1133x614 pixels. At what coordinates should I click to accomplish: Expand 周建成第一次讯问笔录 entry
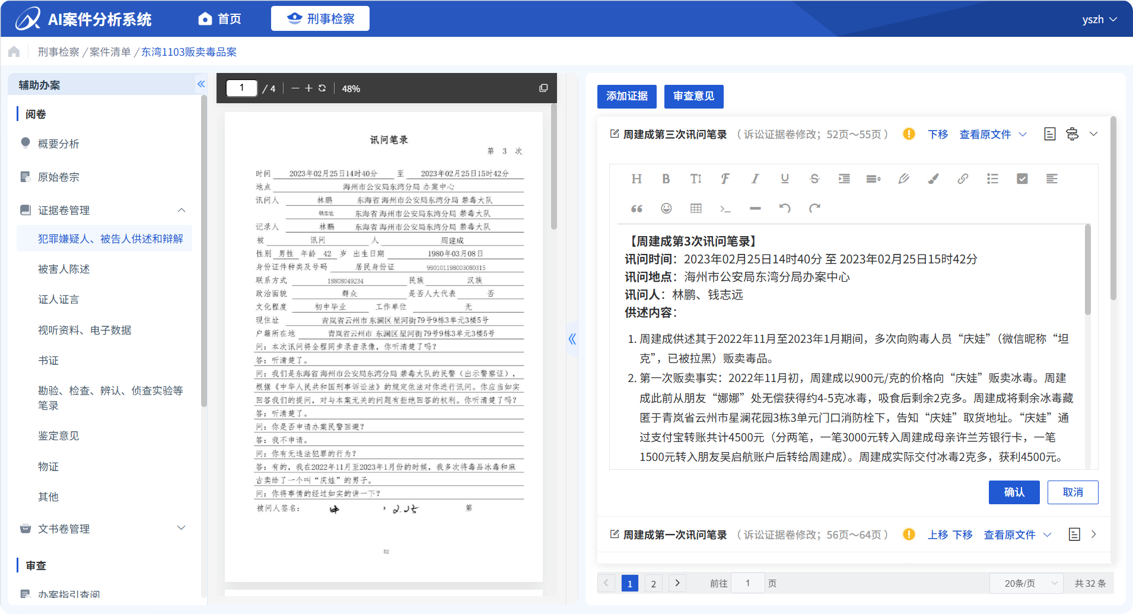pos(1093,535)
